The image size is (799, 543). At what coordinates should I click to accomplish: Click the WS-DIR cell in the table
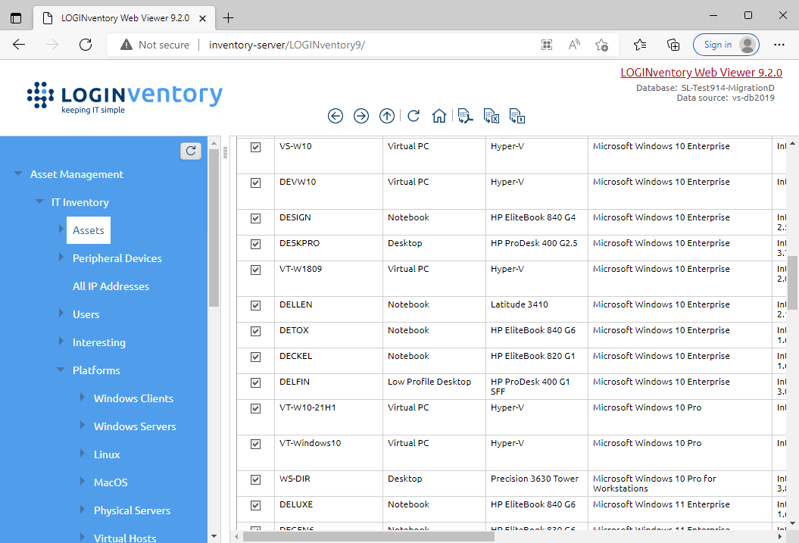pos(329,483)
